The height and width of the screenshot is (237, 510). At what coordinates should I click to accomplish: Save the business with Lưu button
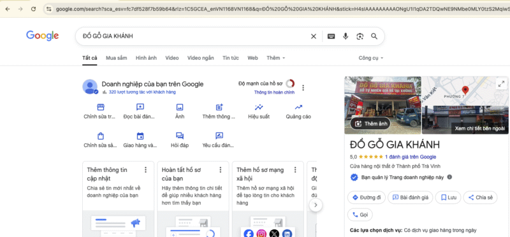(x=448, y=197)
